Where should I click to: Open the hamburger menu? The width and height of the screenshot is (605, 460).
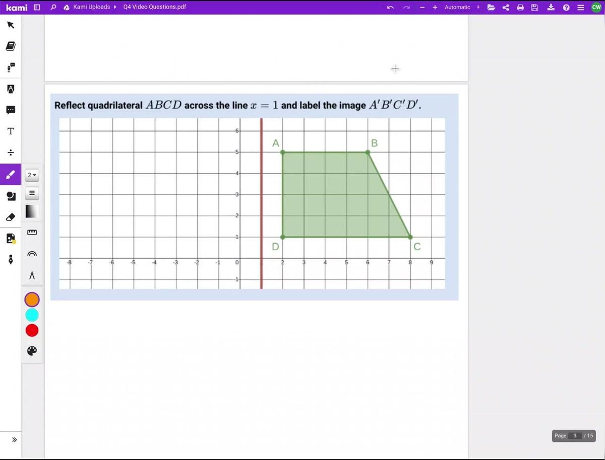[581, 7]
